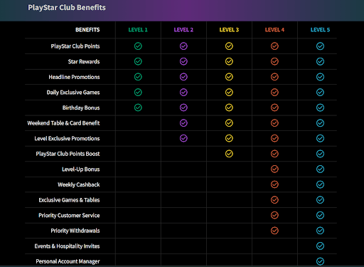Click Level 3 checkmark for PlayStar Club Points Boost

229,154
